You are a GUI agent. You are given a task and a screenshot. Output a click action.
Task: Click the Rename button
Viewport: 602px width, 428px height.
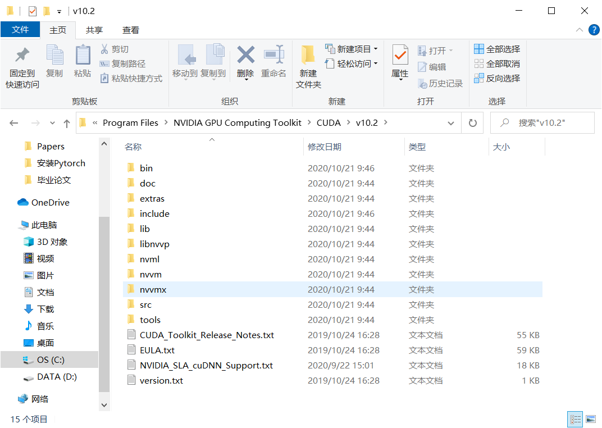[x=273, y=61]
